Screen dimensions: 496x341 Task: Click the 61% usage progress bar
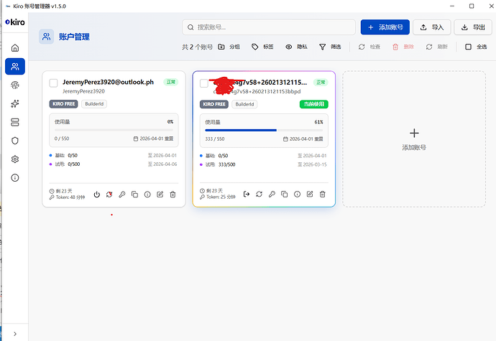pyautogui.click(x=264, y=130)
